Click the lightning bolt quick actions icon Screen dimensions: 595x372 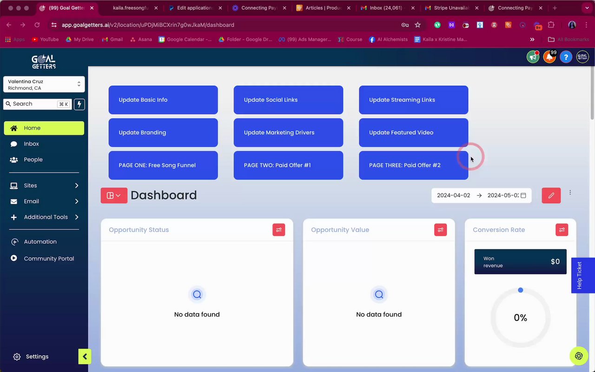pos(79,104)
